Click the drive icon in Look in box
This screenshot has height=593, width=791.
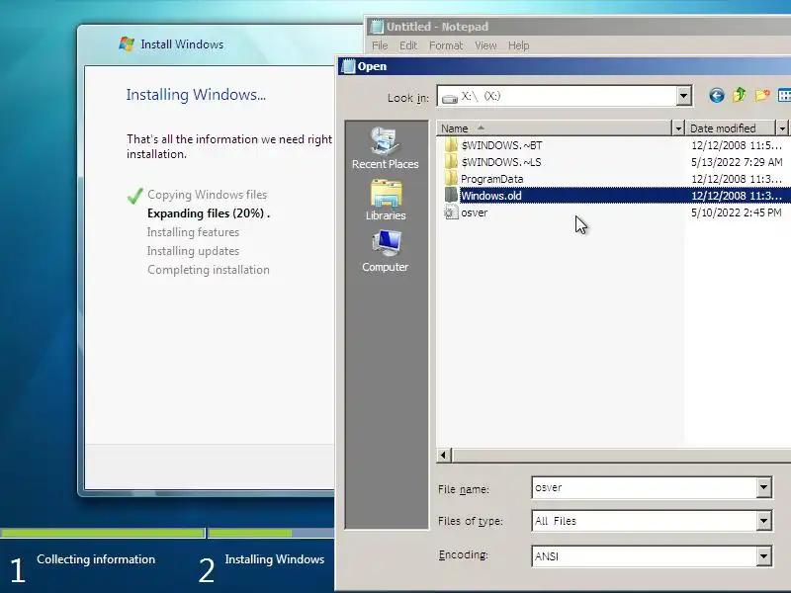point(450,97)
